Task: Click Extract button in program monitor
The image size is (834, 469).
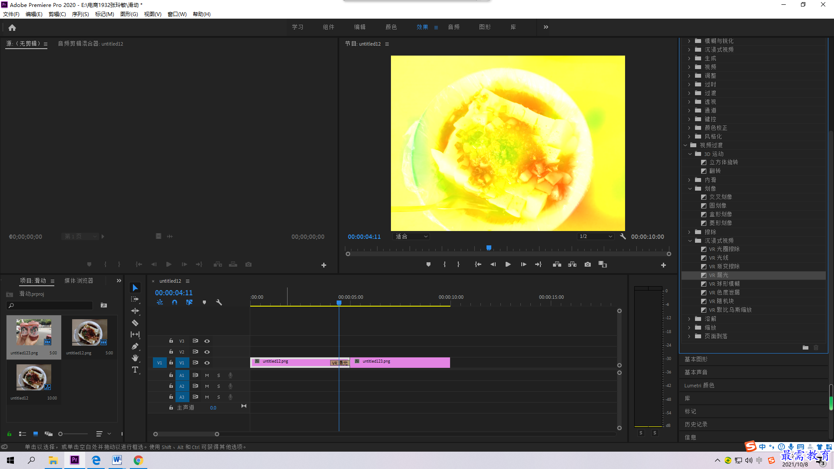Action: pos(572,264)
